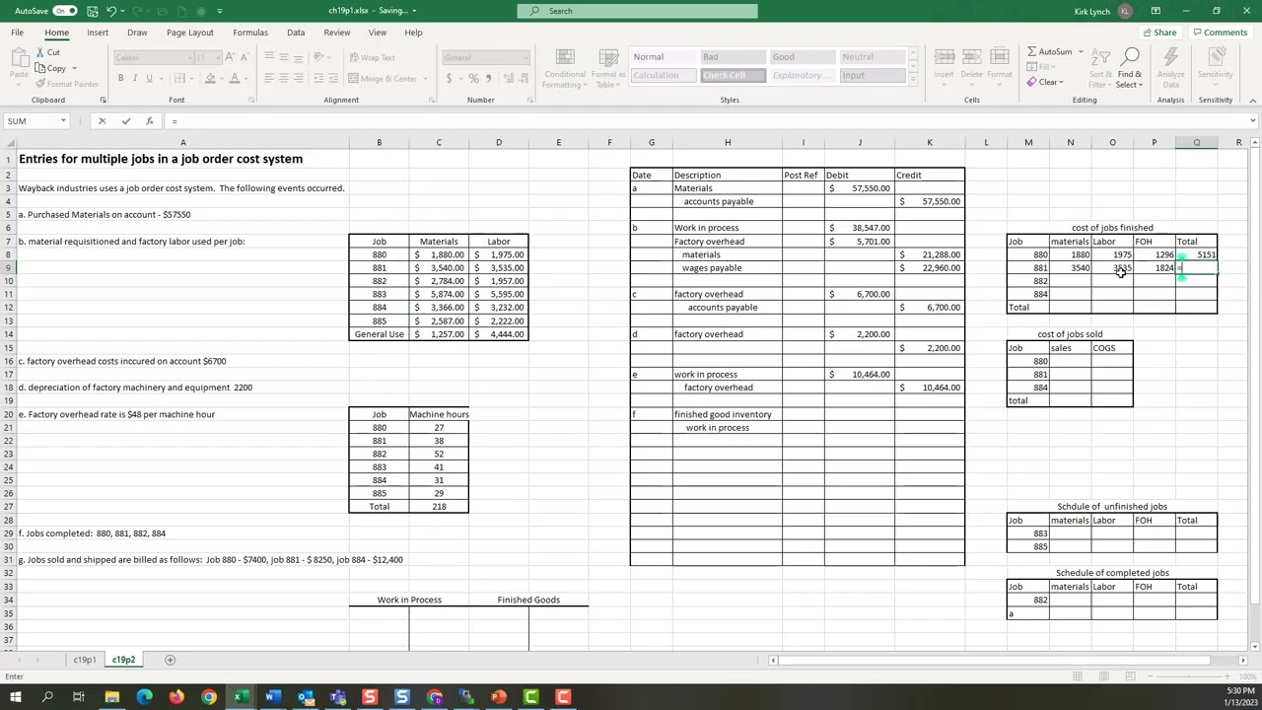Open Find & Select menu
Screen dimensions: 1262x710
1130,67
